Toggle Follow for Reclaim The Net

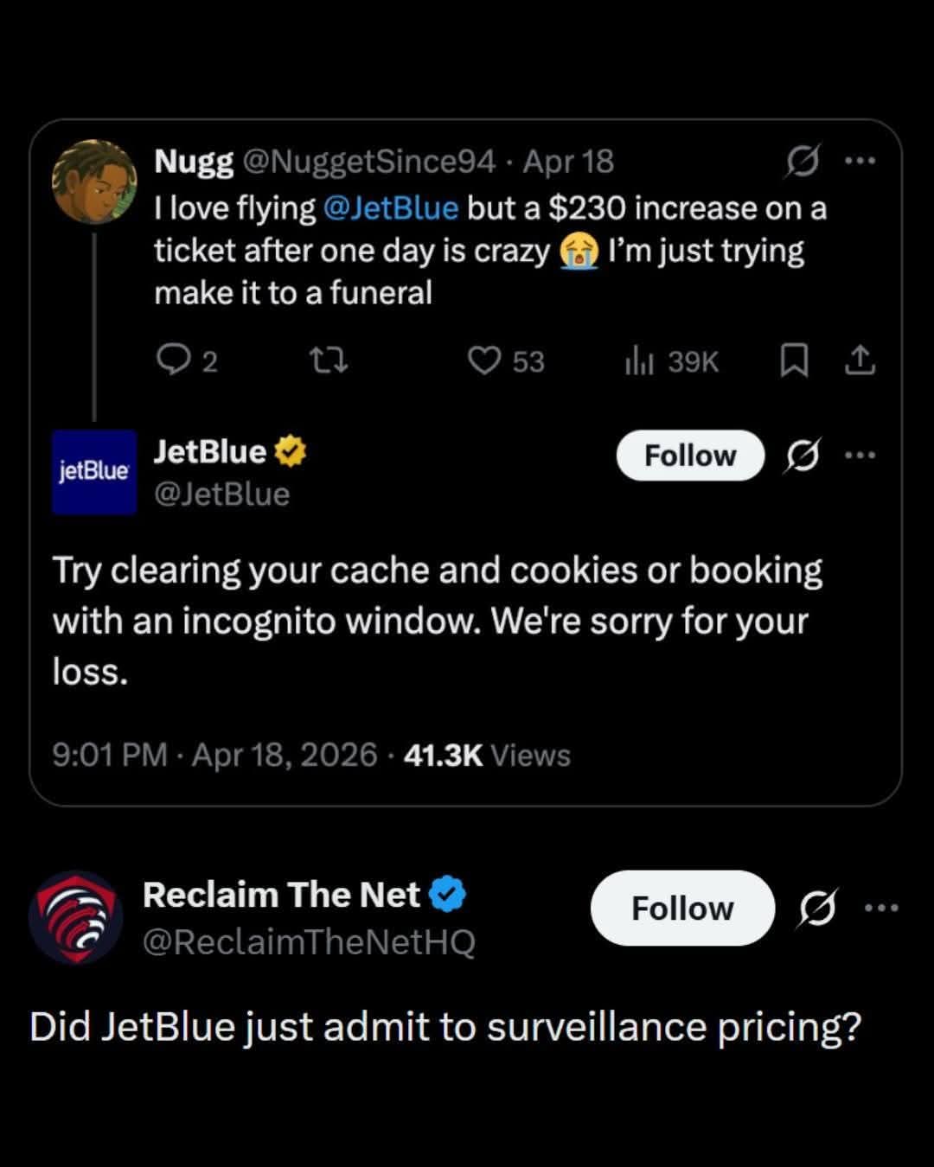[682, 908]
